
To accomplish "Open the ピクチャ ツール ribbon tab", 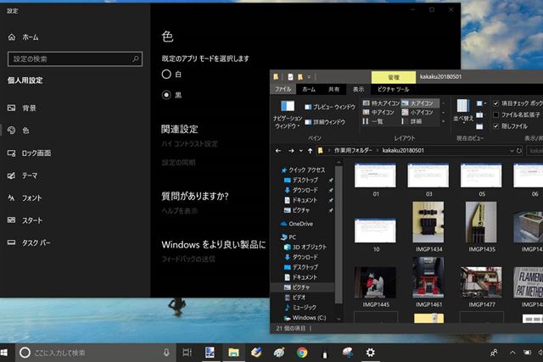I will coord(393,89).
